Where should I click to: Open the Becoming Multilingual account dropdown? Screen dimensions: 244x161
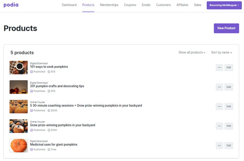(224, 5)
